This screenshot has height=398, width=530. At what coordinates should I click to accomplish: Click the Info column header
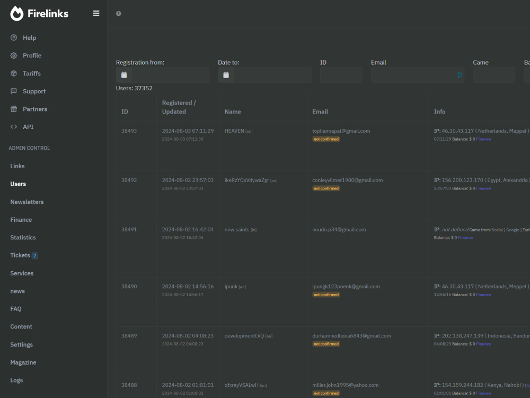pyautogui.click(x=439, y=111)
